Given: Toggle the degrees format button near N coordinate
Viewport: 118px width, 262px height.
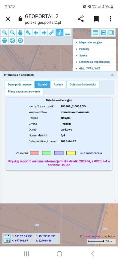Looking at the screenshot, I should (x=7, y=236).
